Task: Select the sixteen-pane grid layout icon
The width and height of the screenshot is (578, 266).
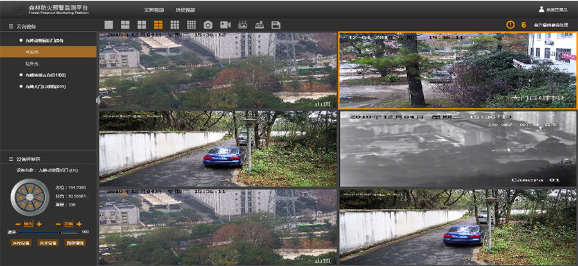Action: click(x=191, y=24)
